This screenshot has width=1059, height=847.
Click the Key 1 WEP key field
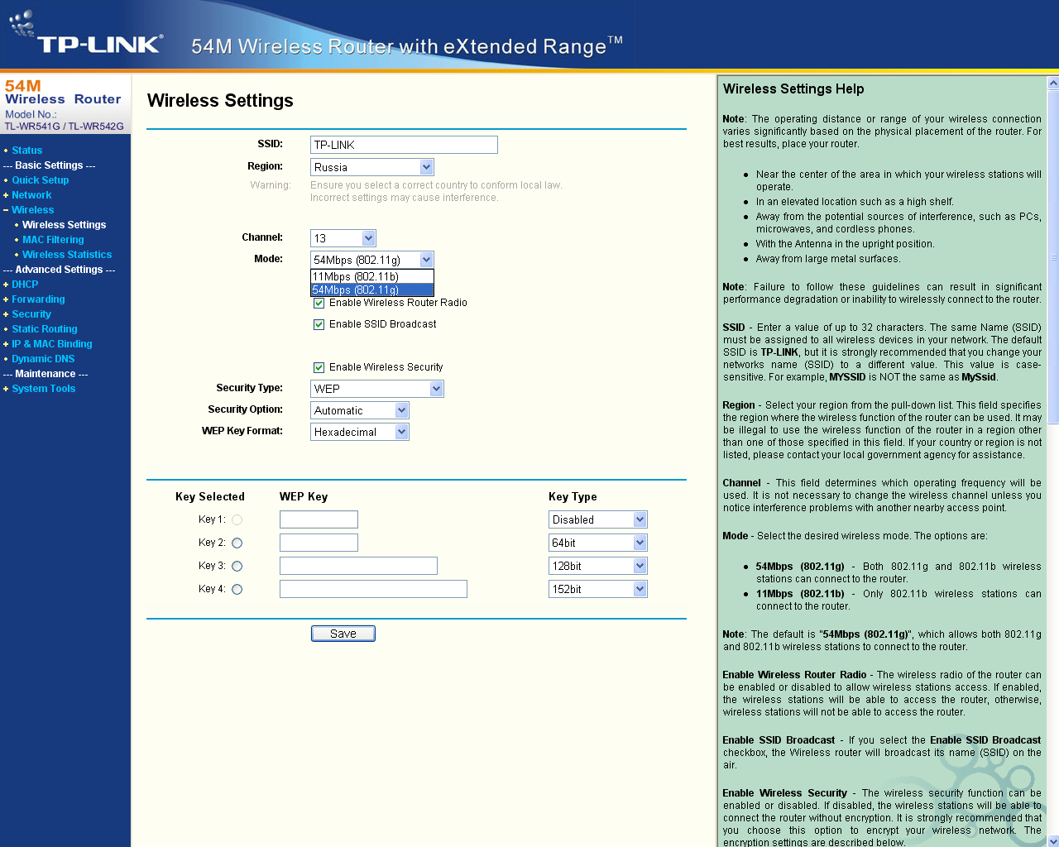(x=319, y=519)
